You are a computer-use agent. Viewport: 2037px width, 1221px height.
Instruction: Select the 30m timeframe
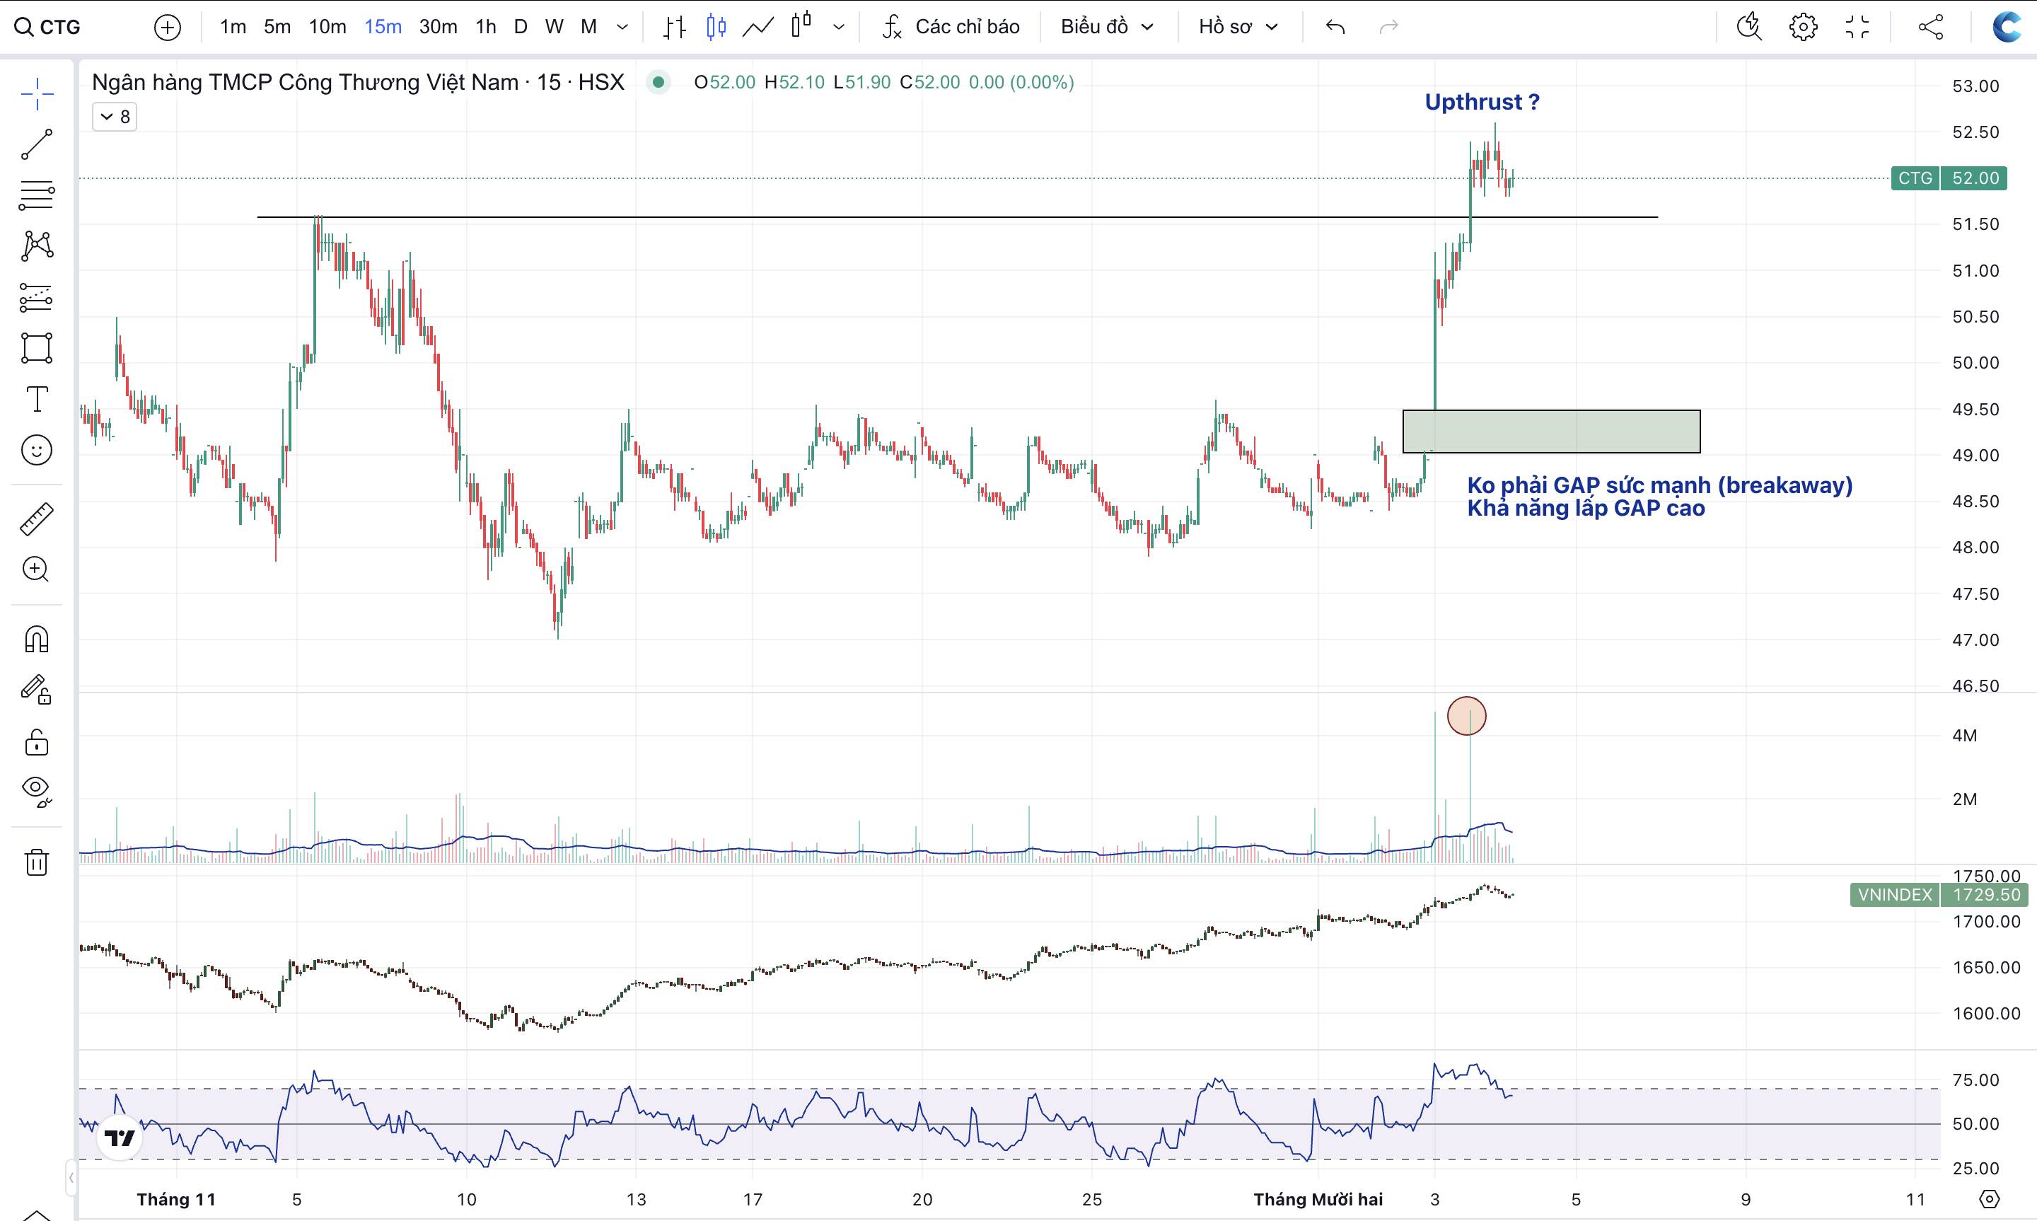[438, 27]
